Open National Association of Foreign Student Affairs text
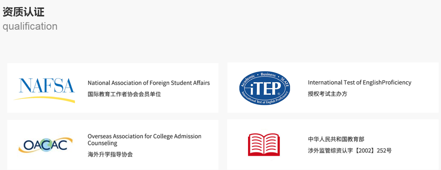Screen dimensions: 441x170 tap(149, 83)
